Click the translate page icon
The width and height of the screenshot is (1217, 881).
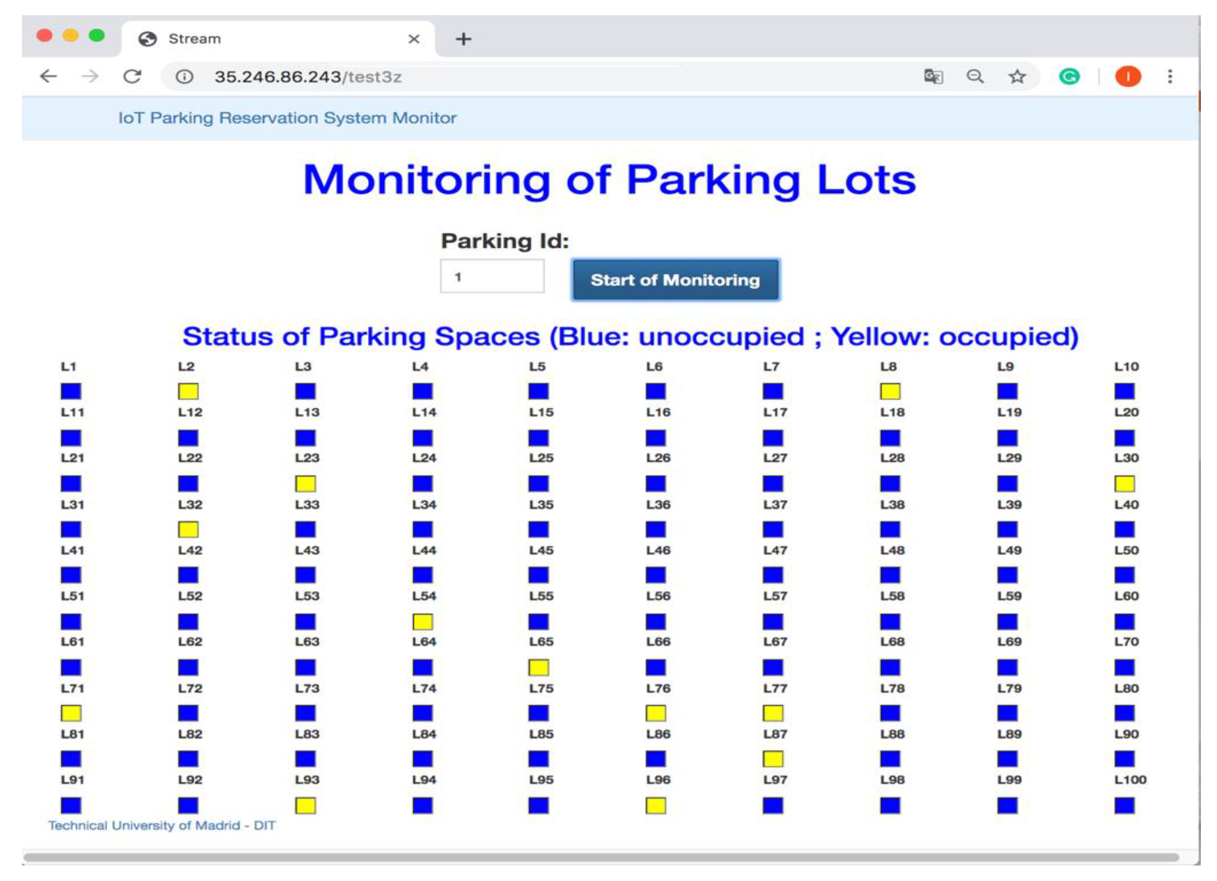coord(933,77)
